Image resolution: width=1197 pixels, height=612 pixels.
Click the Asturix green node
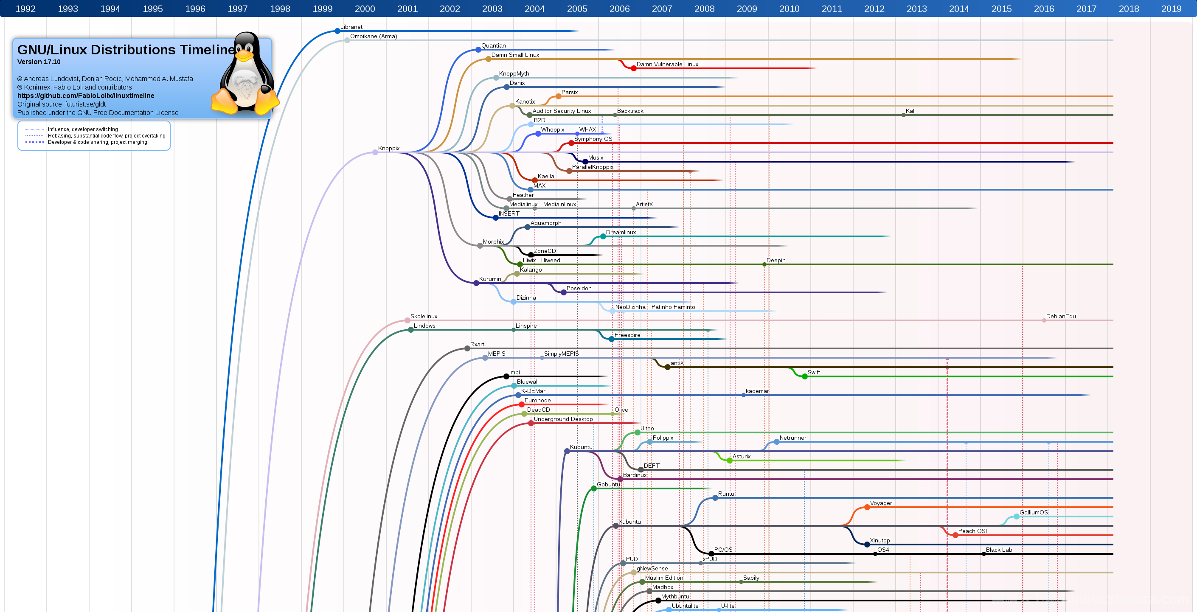(x=730, y=460)
